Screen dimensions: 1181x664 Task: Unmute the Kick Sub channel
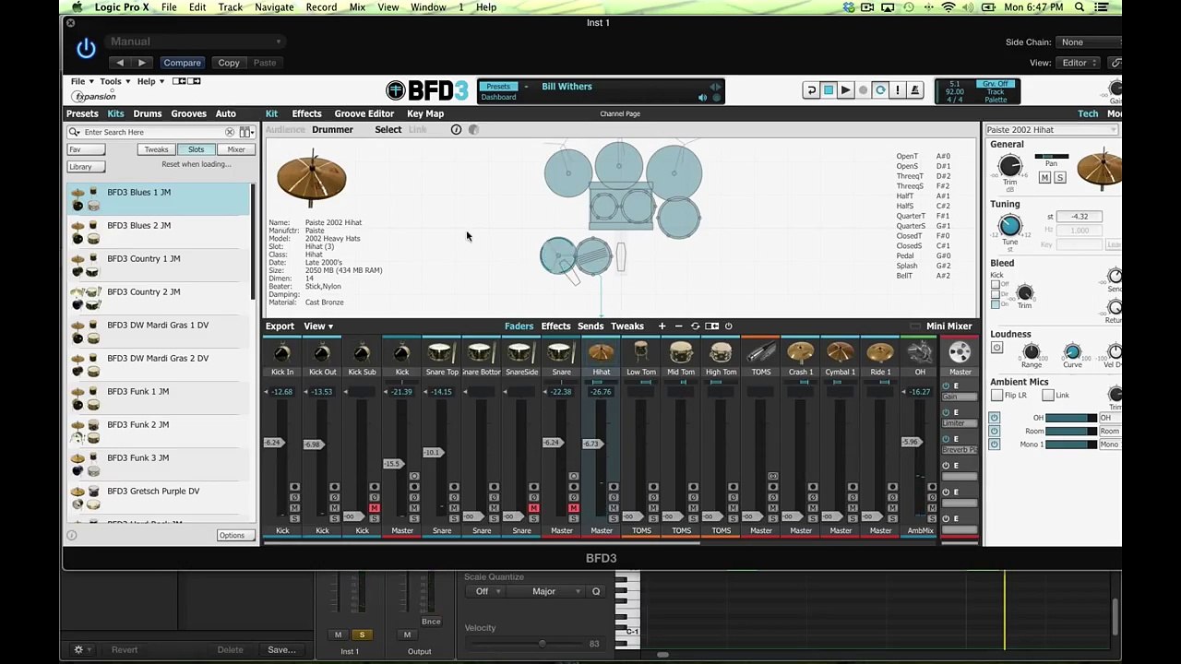[374, 508]
